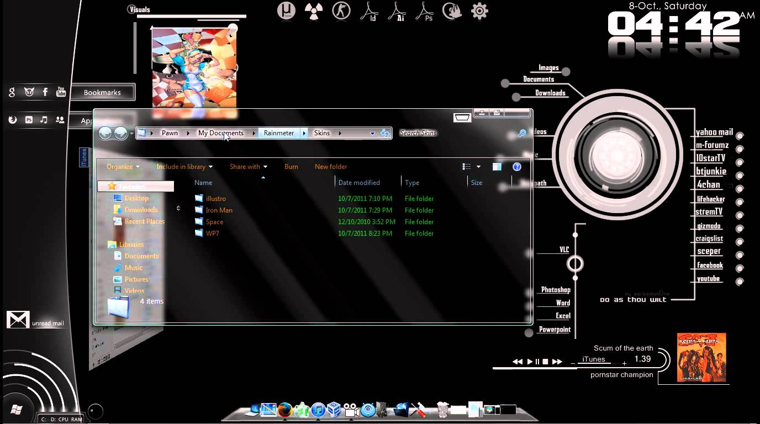
Task: Open the settings gear icon at top
Action: click(x=479, y=11)
